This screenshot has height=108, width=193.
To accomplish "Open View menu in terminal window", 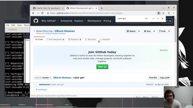I will pyautogui.click(x=19, y=25).
